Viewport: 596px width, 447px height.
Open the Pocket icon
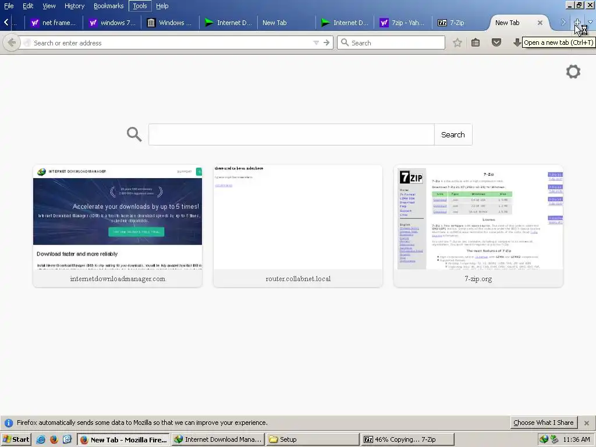[x=496, y=42]
